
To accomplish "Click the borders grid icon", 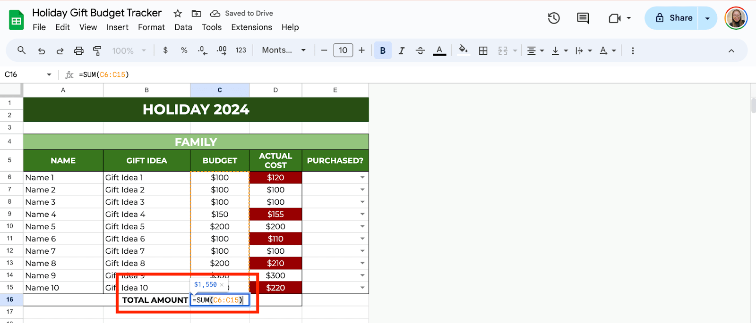I will (483, 50).
